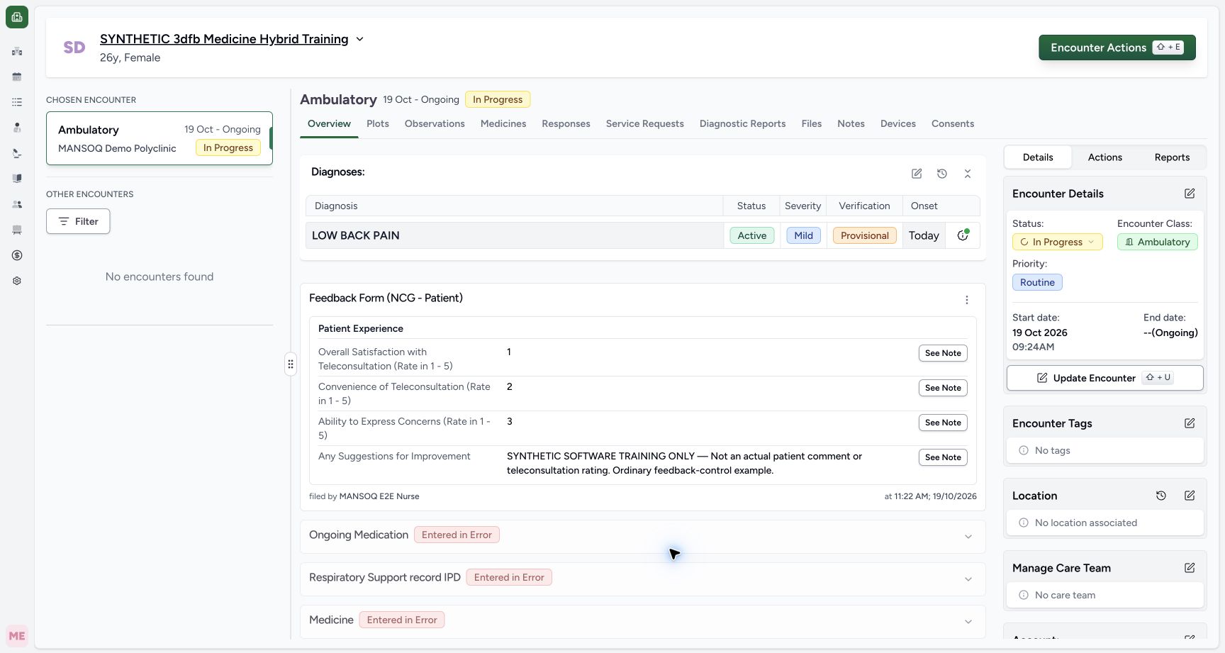Open the In Progress status dropdown

pyautogui.click(x=1057, y=242)
